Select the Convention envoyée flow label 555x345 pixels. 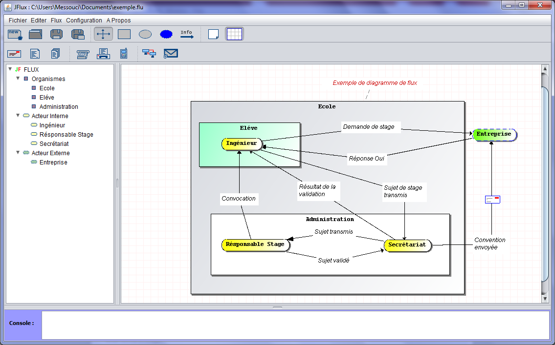(490, 244)
